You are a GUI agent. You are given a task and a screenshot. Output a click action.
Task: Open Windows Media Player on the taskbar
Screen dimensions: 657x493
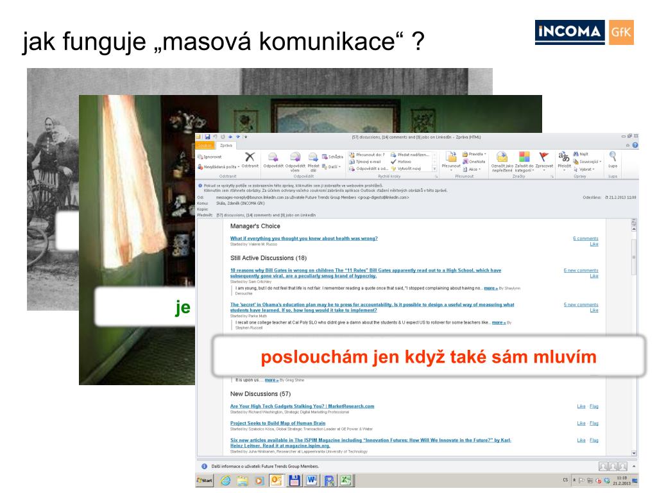259,480
